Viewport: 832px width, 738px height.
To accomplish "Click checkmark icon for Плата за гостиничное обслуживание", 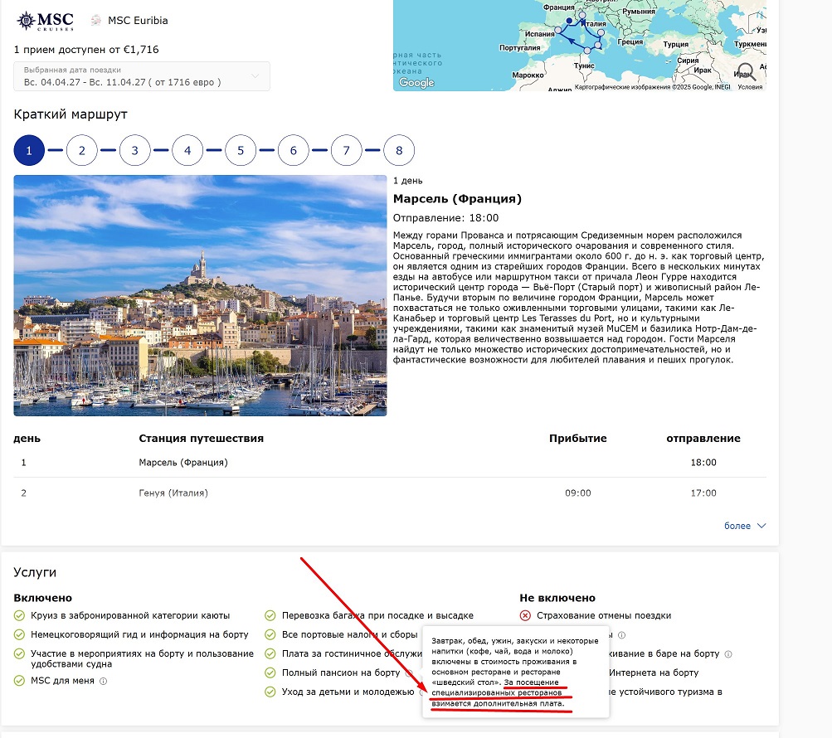I will [270, 653].
